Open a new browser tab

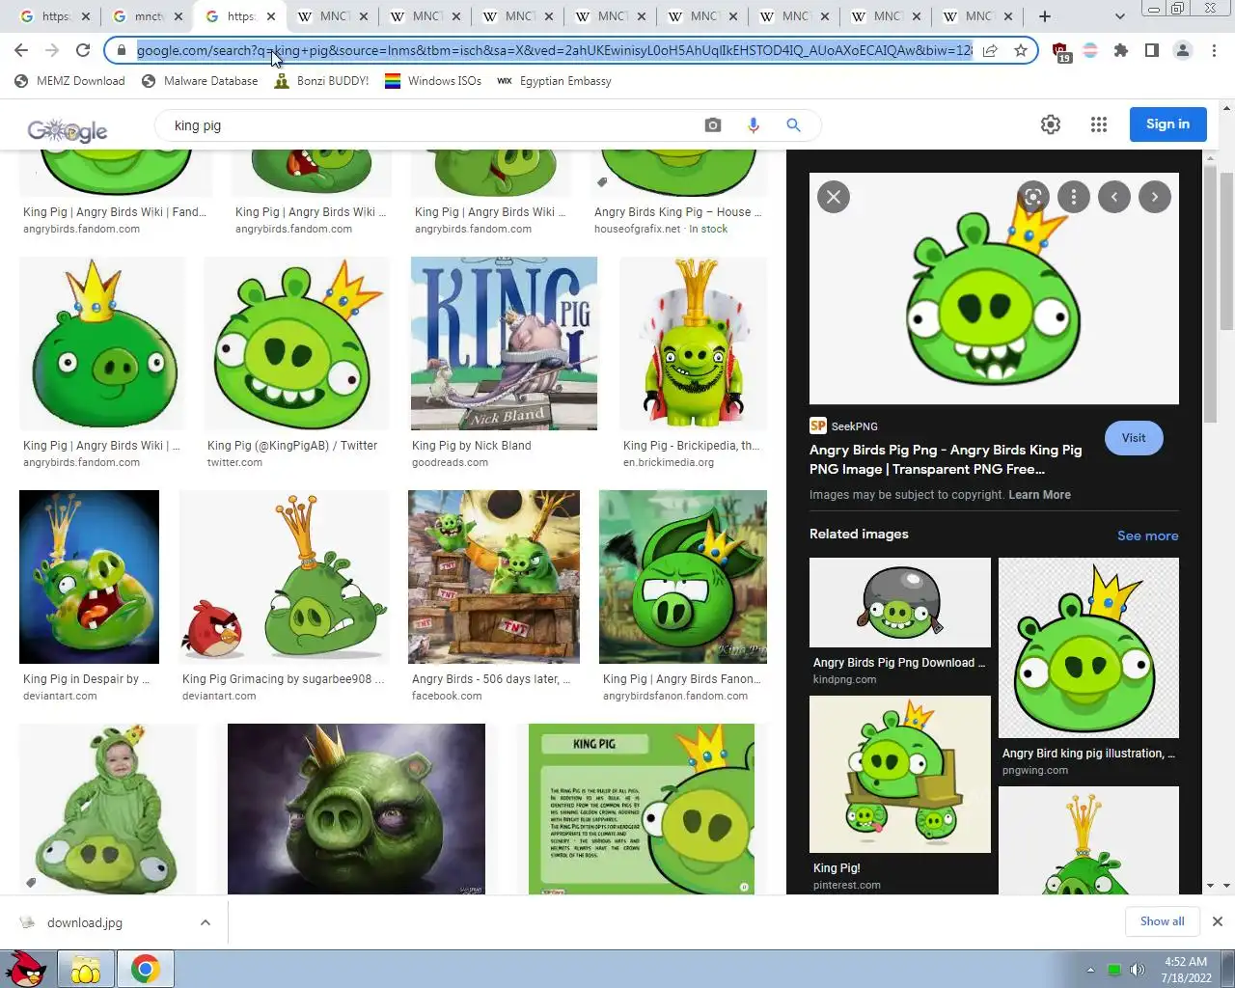(1044, 16)
